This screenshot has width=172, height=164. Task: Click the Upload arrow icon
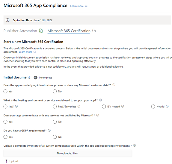click(x=6, y=161)
